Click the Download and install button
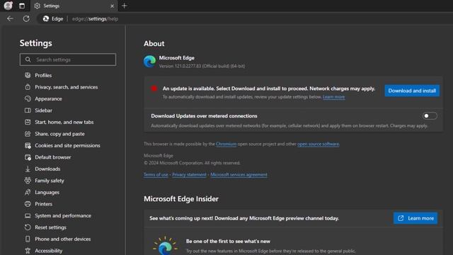 (x=412, y=91)
